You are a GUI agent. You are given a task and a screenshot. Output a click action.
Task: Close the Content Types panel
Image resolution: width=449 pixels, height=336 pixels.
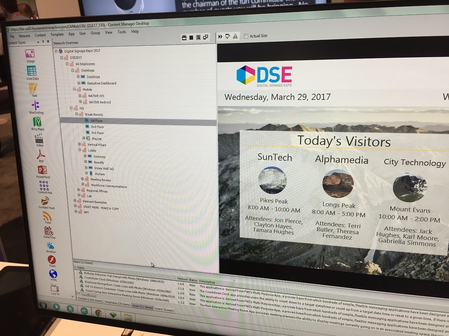coord(48,41)
